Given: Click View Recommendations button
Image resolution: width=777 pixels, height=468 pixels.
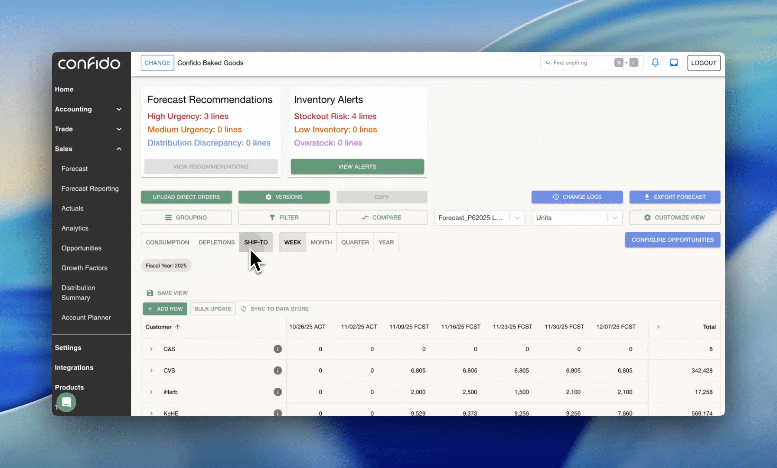Looking at the screenshot, I should pos(211,167).
